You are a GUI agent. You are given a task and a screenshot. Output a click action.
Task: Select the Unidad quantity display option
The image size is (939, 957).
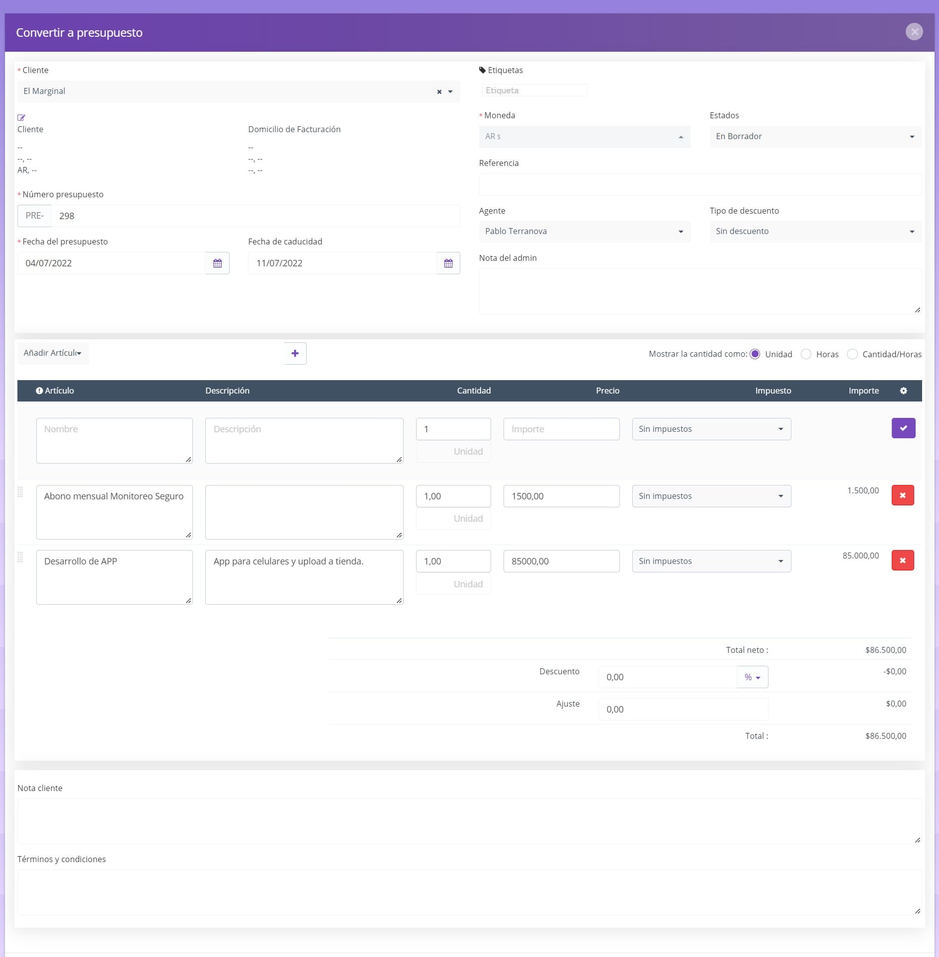click(755, 354)
